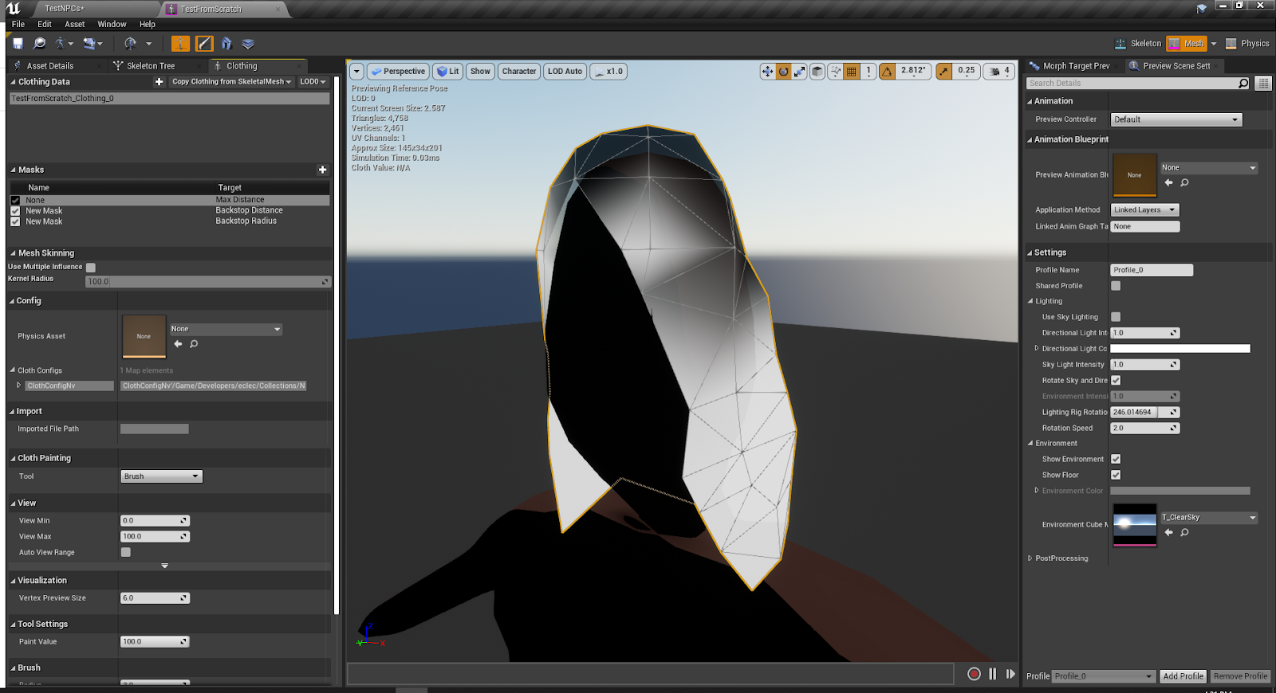The image size is (1276, 693).
Task: Click the Save asset toolbar icon
Action: [18, 44]
